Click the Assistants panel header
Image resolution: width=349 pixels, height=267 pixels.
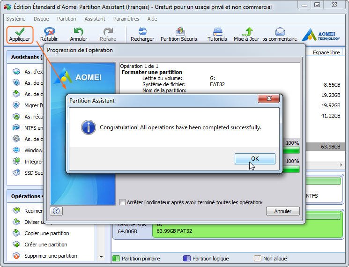pyautogui.click(x=26, y=57)
